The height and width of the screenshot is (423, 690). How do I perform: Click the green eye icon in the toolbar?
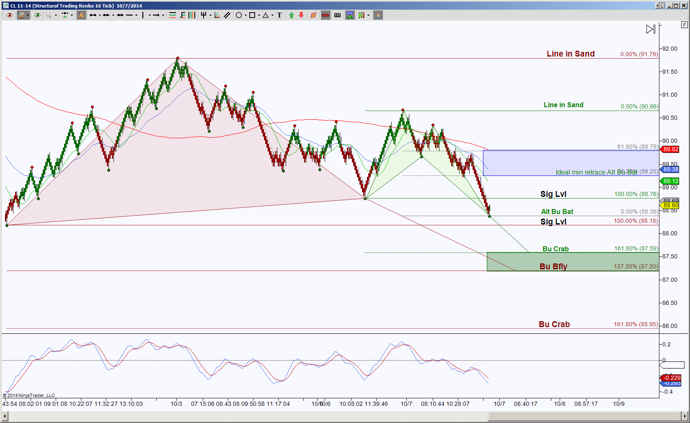coord(37,15)
